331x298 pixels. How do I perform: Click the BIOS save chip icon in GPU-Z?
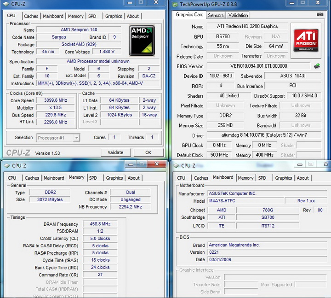click(317, 66)
